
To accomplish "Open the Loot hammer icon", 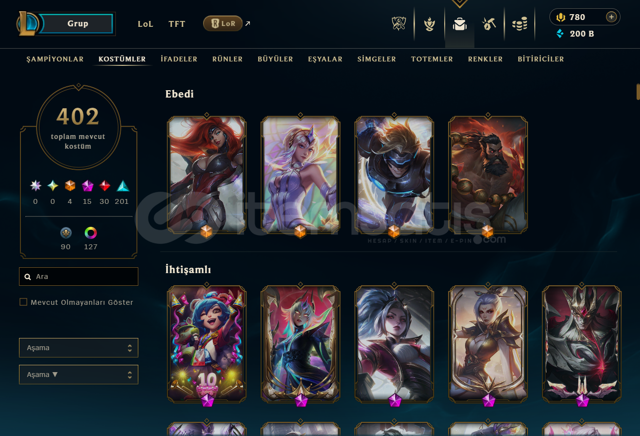I will (489, 24).
